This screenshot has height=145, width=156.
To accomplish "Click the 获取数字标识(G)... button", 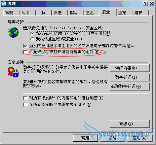I will tap(129, 86).
